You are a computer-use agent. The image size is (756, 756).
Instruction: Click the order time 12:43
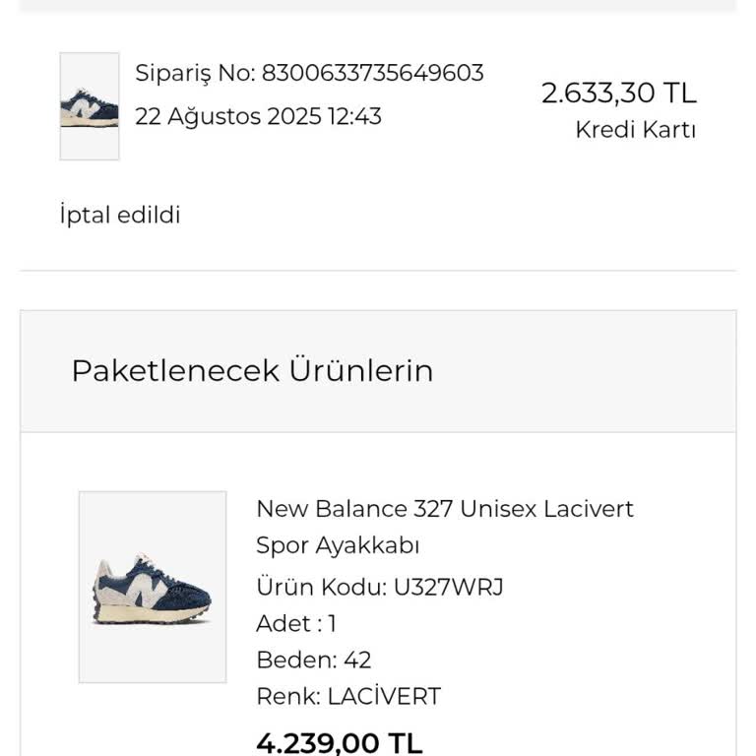tap(354, 117)
